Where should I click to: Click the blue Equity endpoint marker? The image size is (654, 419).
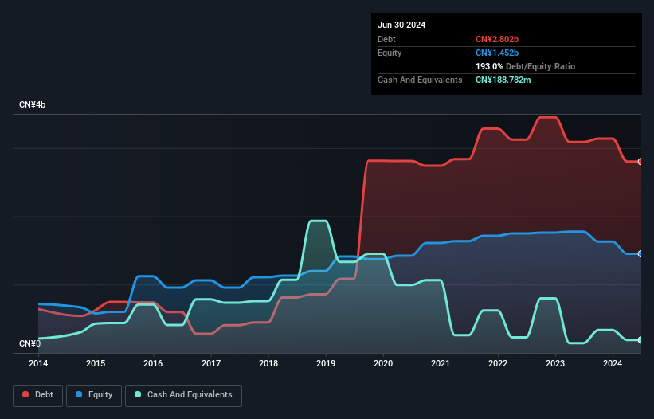tap(640, 254)
